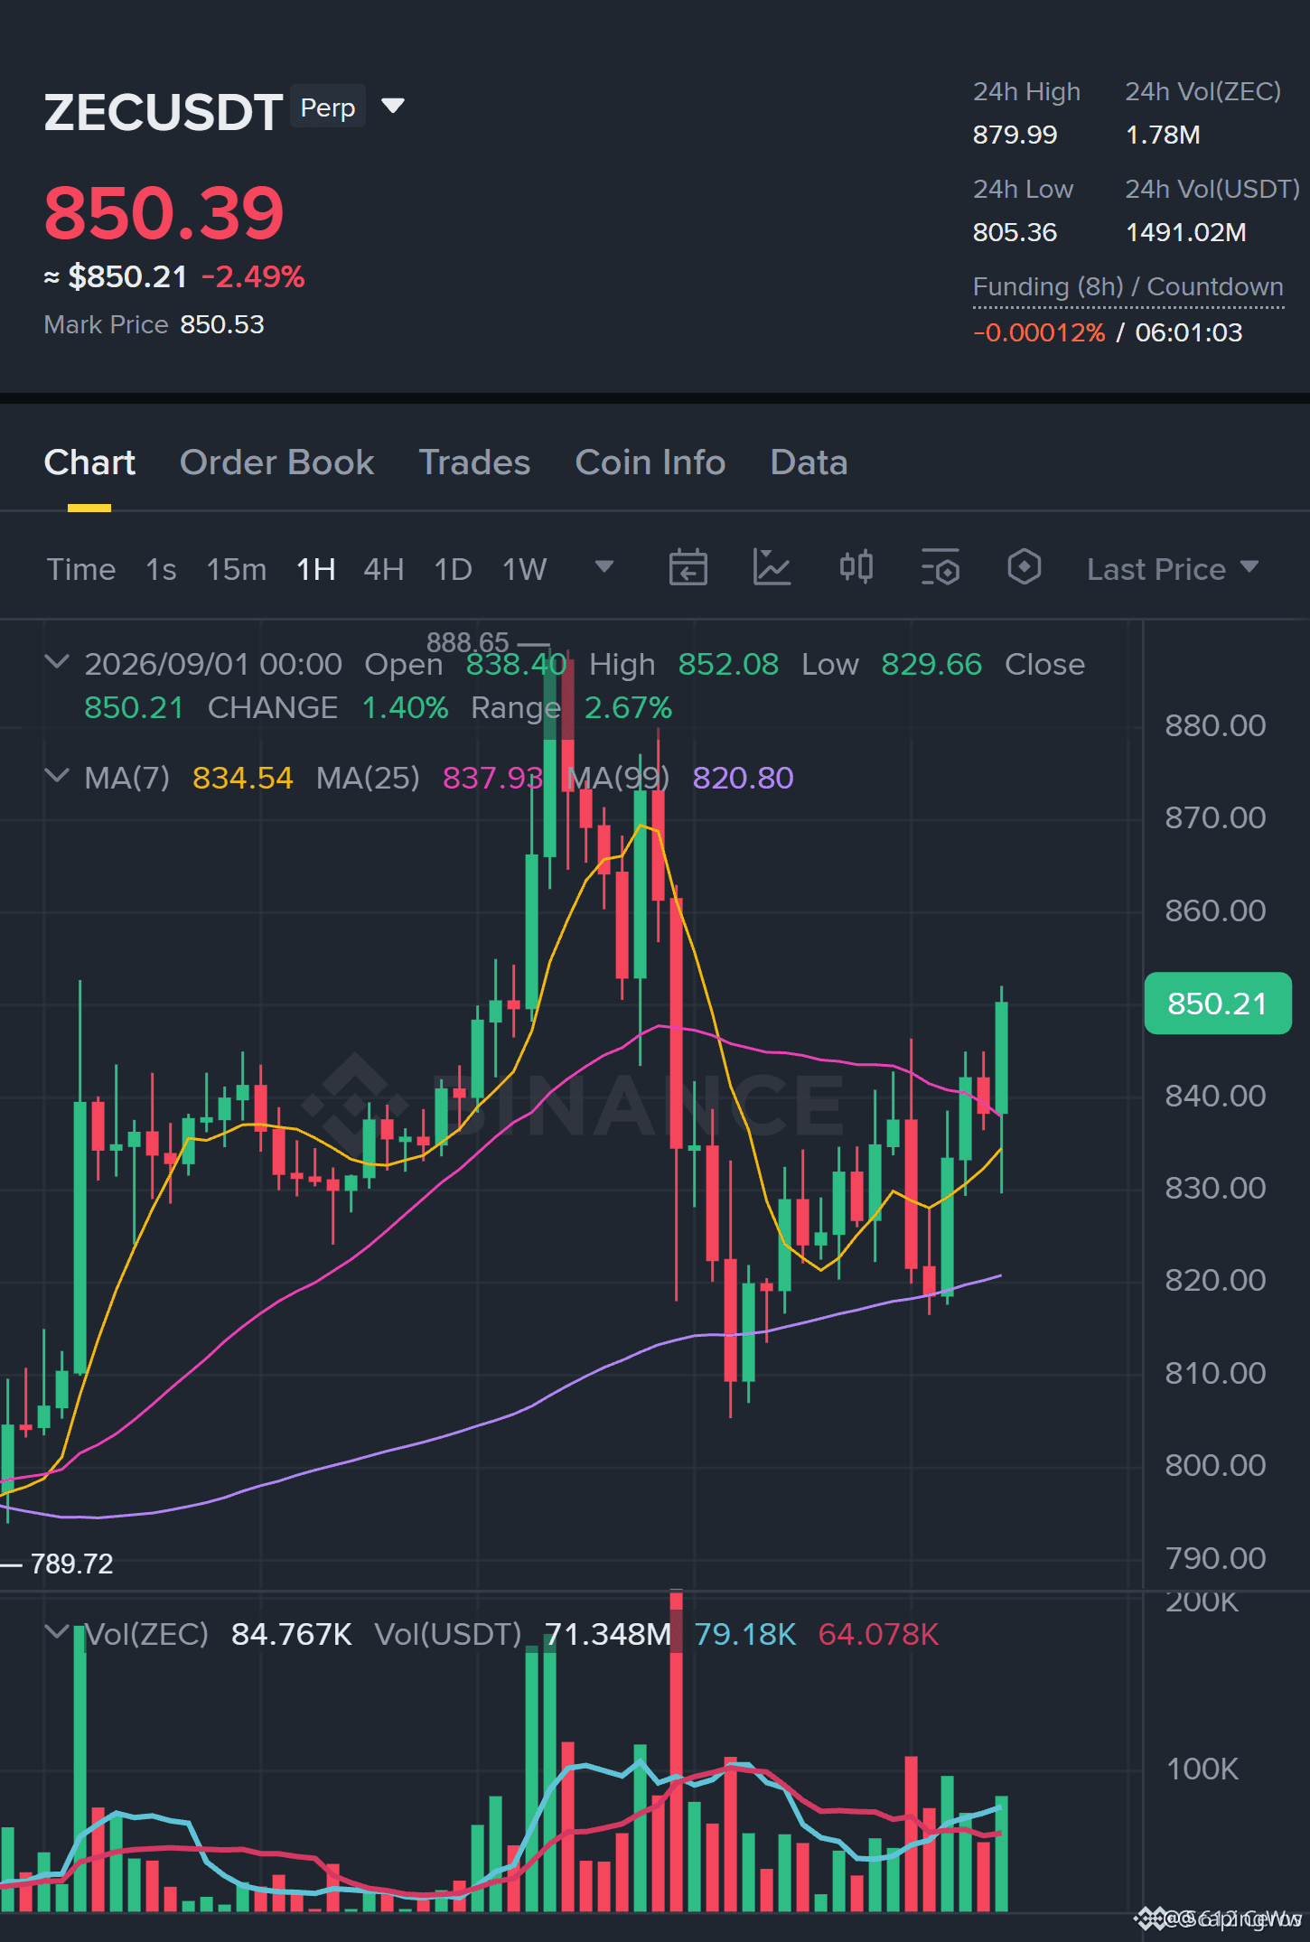Click the Funding (8h) / Countdown label
The width and height of the screenshot is (1310, 1942).
point(1128,286)
